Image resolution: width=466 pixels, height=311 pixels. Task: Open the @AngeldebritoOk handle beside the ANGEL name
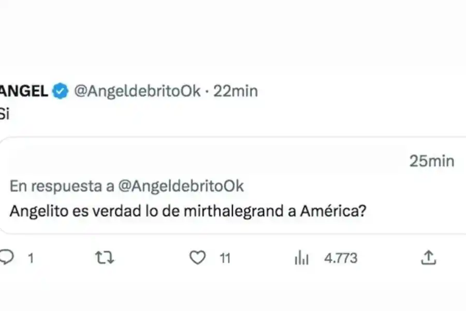[137, 91]
